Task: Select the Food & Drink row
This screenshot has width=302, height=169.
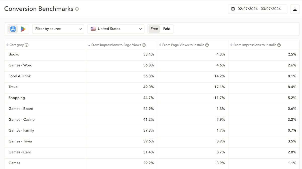Action: pos(20,76)
